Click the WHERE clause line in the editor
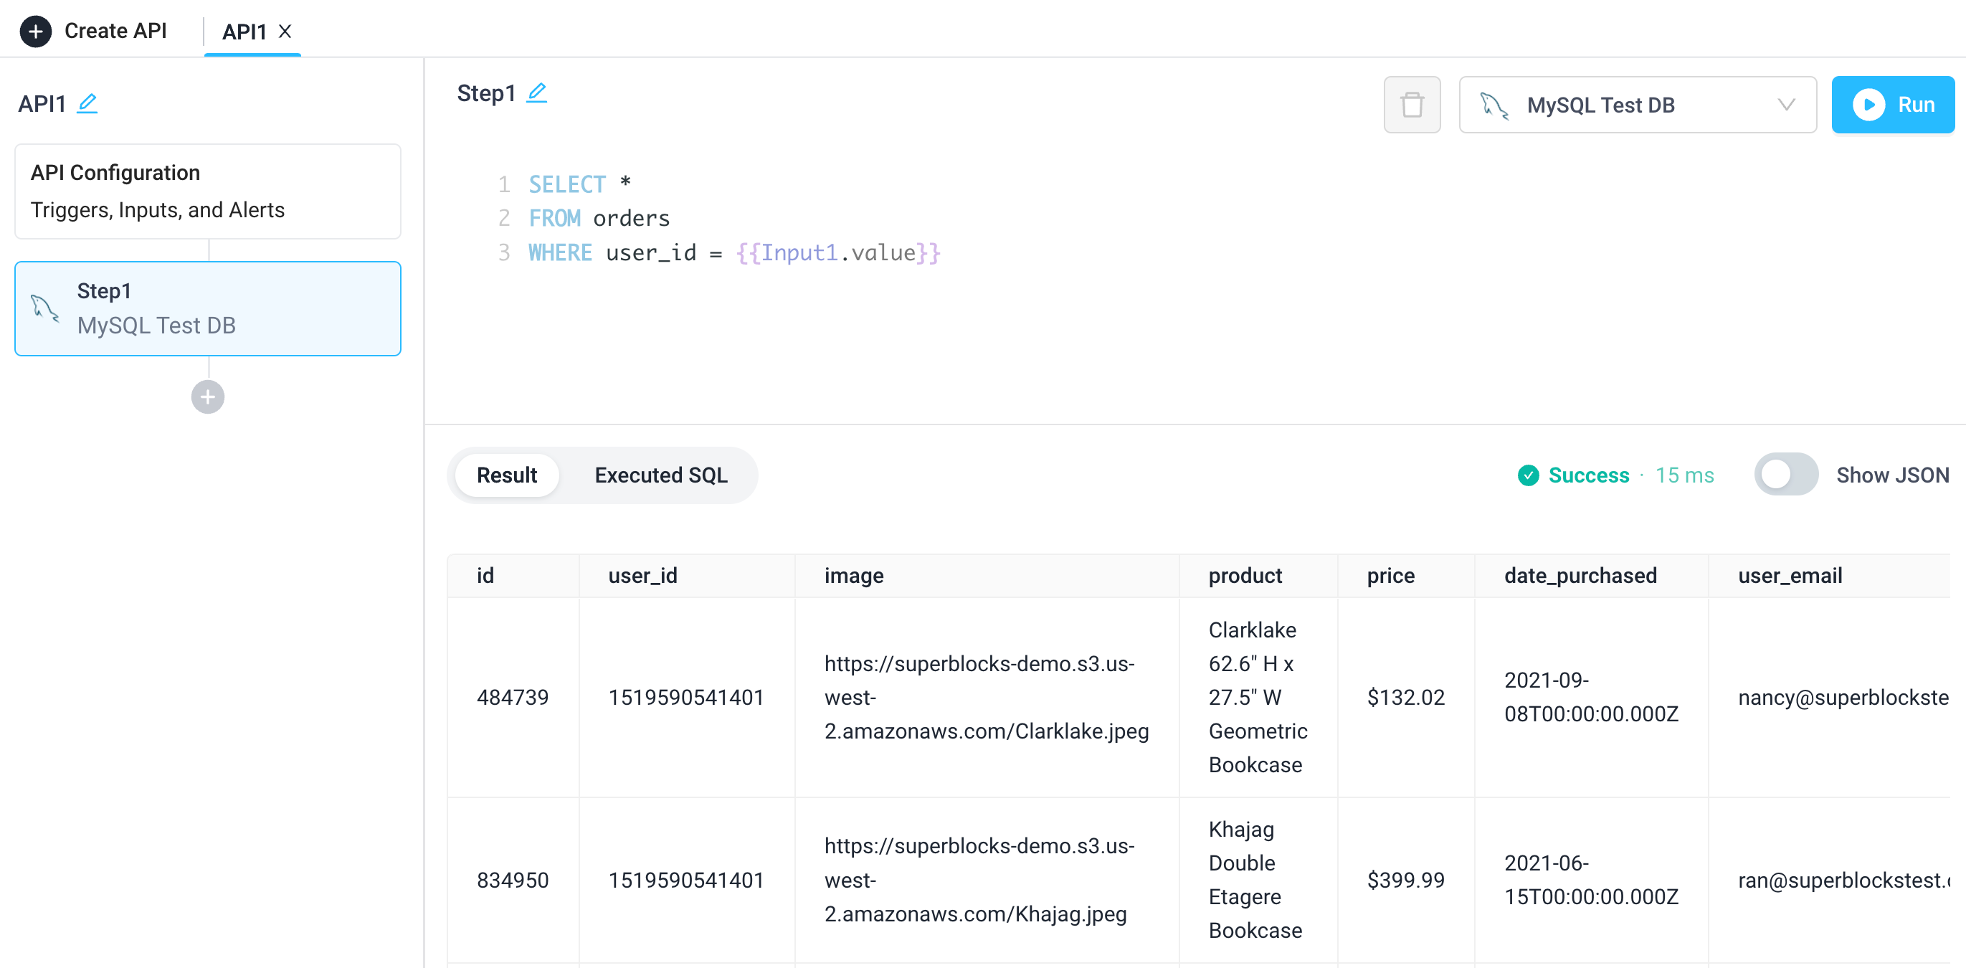The image size is (1966, 968). tap(559, 252)
